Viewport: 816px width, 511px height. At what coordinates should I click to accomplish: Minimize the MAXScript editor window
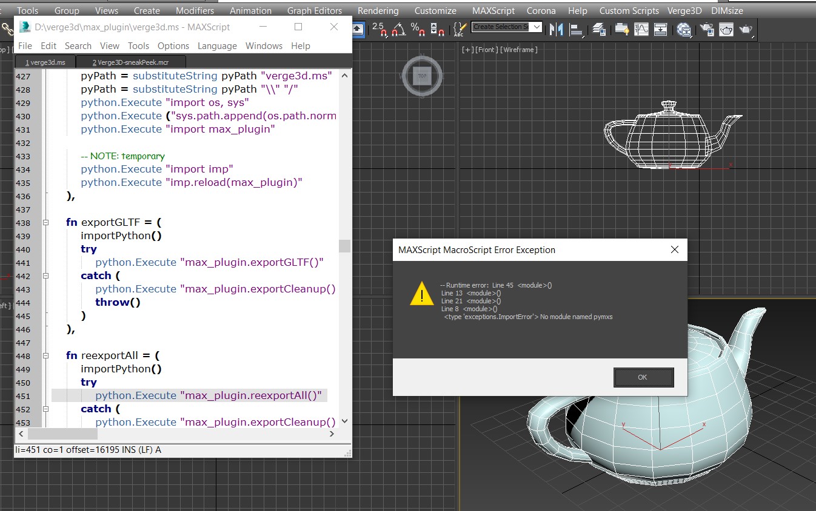point(263,27)
